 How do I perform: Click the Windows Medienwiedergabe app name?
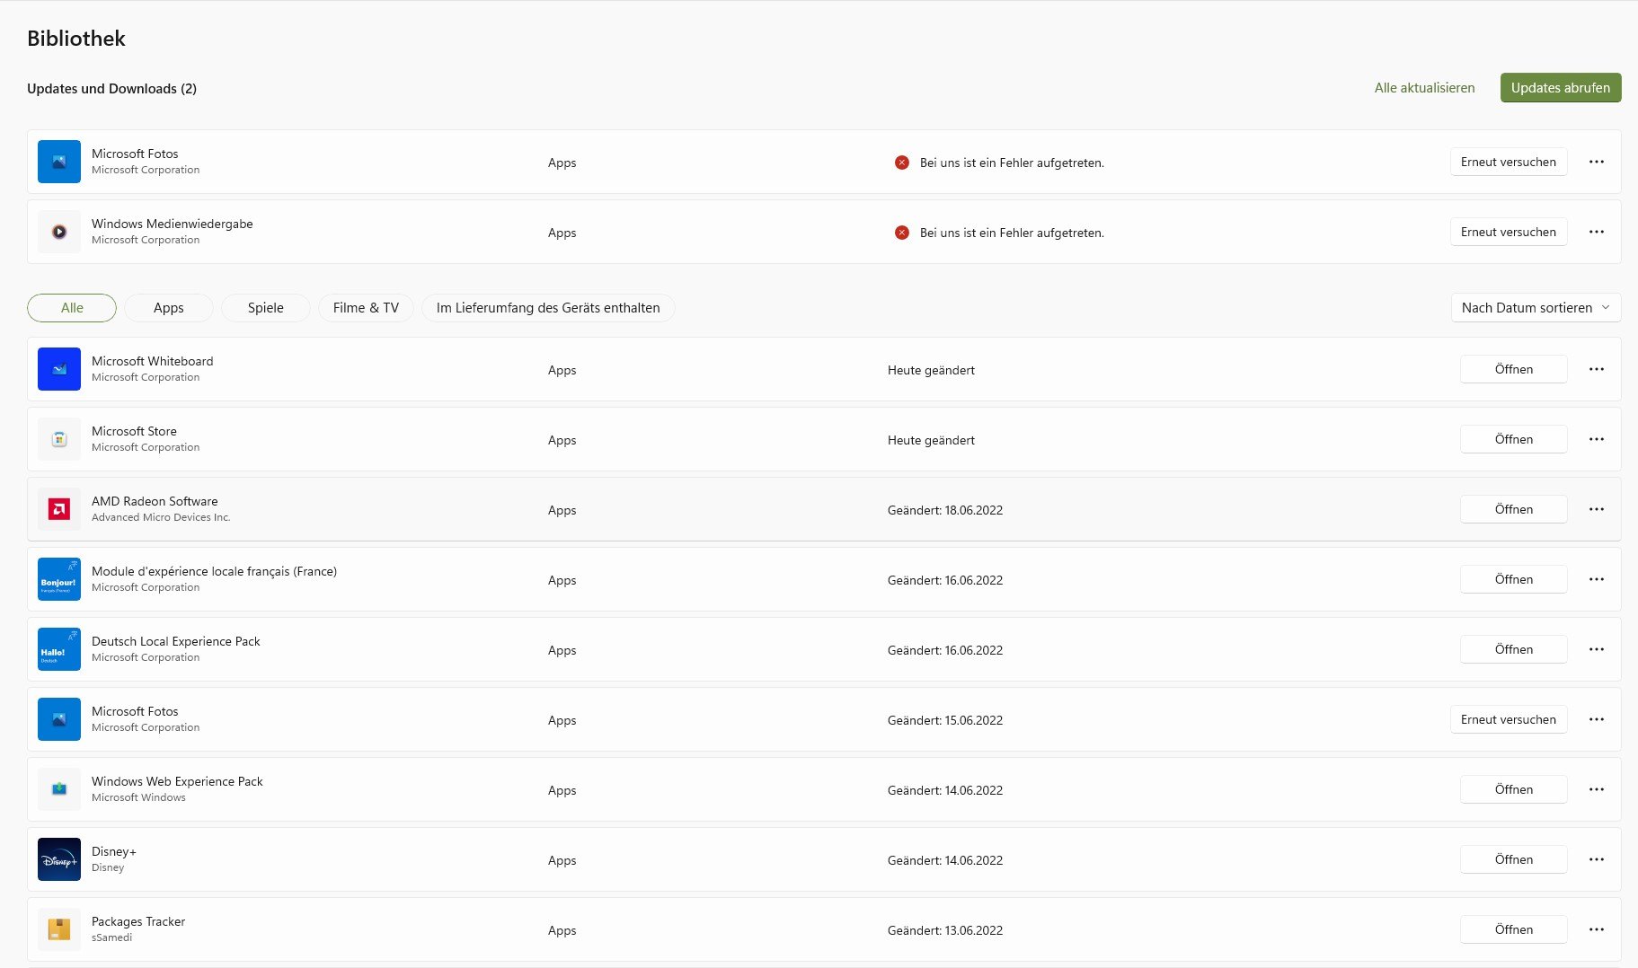click(x=173, y=224)
